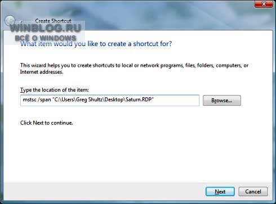276x204 pixels.
Task: Click the 'Click Next to continue.' text
Action: point(47,123)
